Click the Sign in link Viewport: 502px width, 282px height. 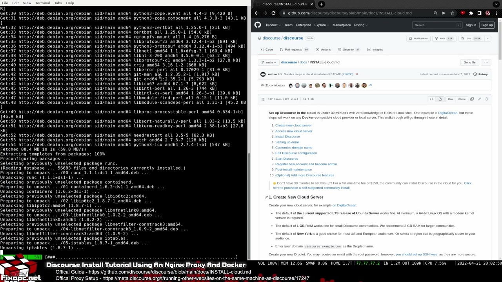[x=471, y=25]
